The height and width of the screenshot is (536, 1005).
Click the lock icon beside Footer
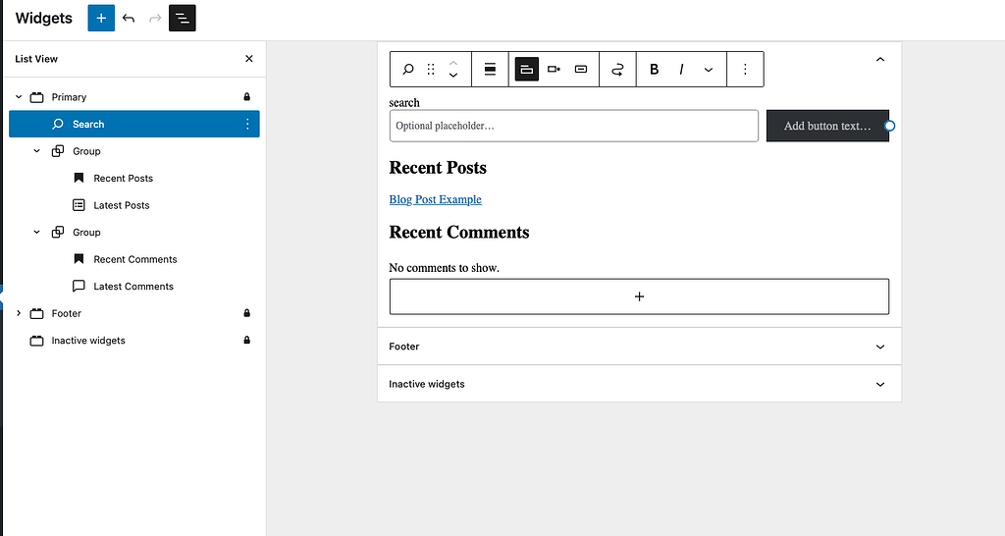tap(246, 313)
